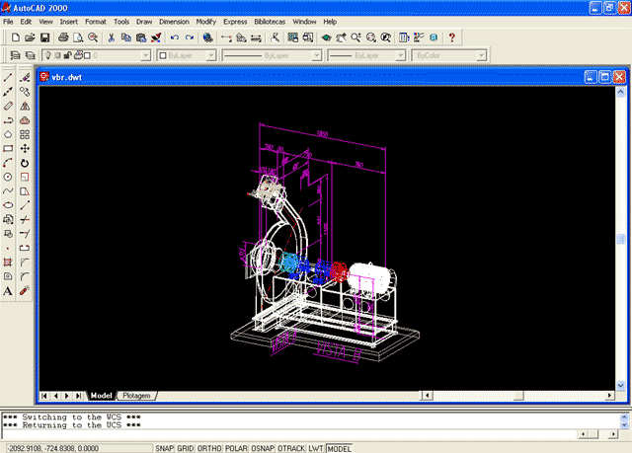Click the MODEL button in status bar
This screenshot has width=632, height=453.
pyautogui.click(x=340, y=447)
